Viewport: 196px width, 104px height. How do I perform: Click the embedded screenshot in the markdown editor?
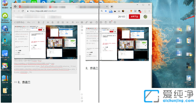[x=46, y=42]
